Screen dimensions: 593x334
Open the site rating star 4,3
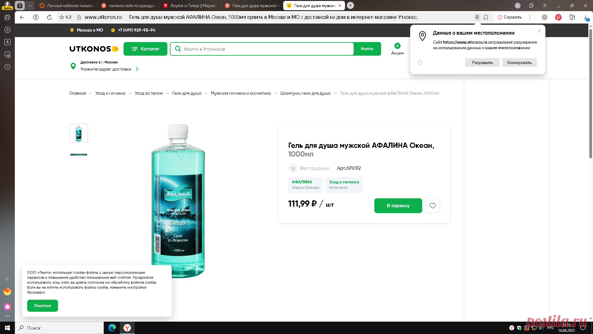click(65, 17)
